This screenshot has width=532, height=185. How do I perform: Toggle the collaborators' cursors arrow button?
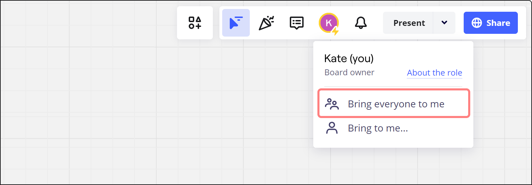(236, 23)
